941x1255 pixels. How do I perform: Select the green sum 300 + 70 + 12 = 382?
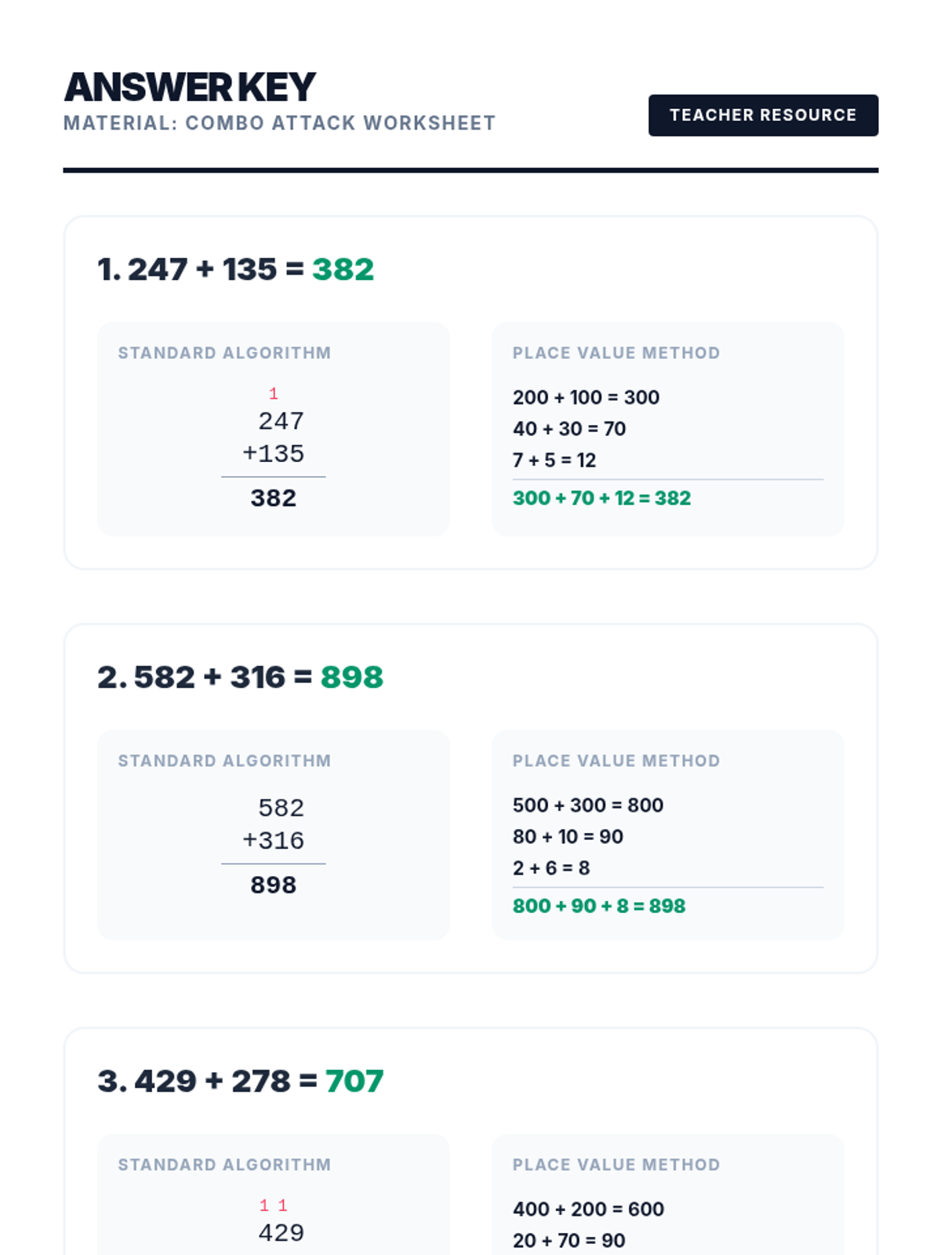601,498
